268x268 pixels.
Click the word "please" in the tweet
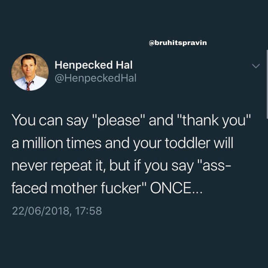119,121
